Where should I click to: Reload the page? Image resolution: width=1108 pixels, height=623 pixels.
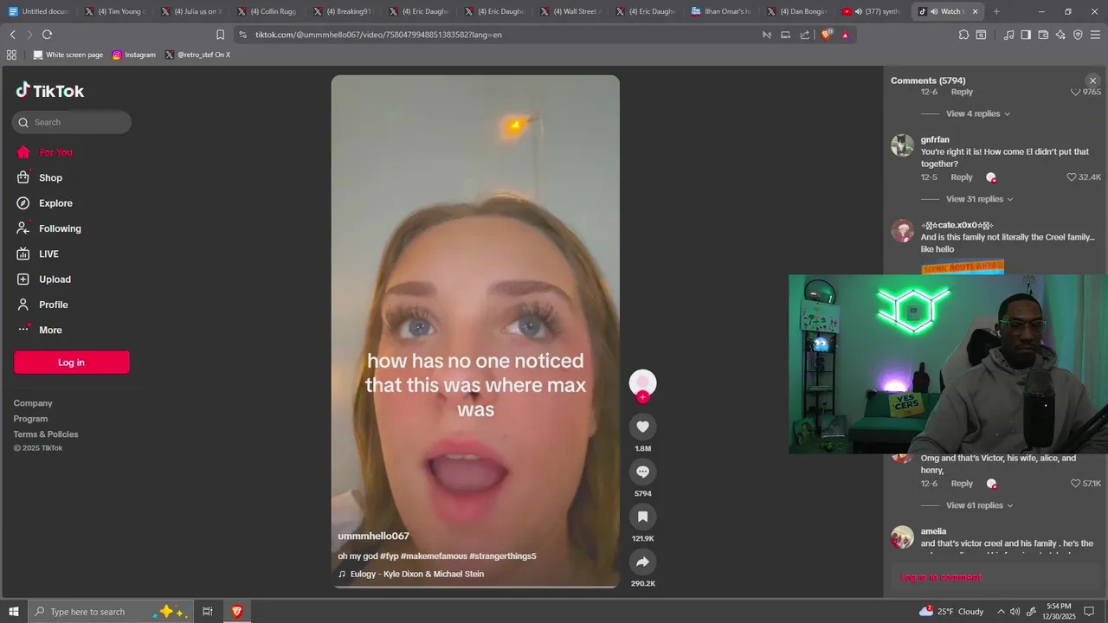[x=47, y=35]
